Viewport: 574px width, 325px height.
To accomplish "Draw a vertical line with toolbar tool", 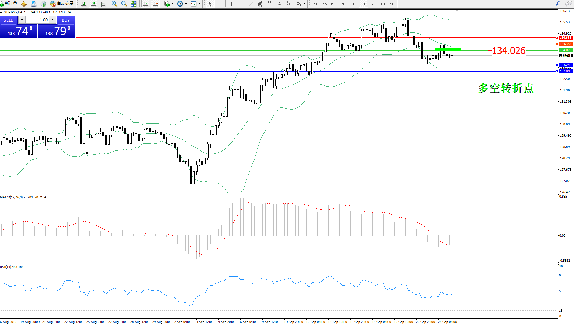I will [231, 4].
